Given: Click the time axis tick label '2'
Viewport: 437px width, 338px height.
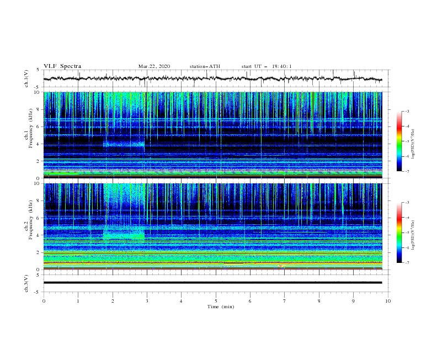Looking at the screenshot, I should point(113,301).
